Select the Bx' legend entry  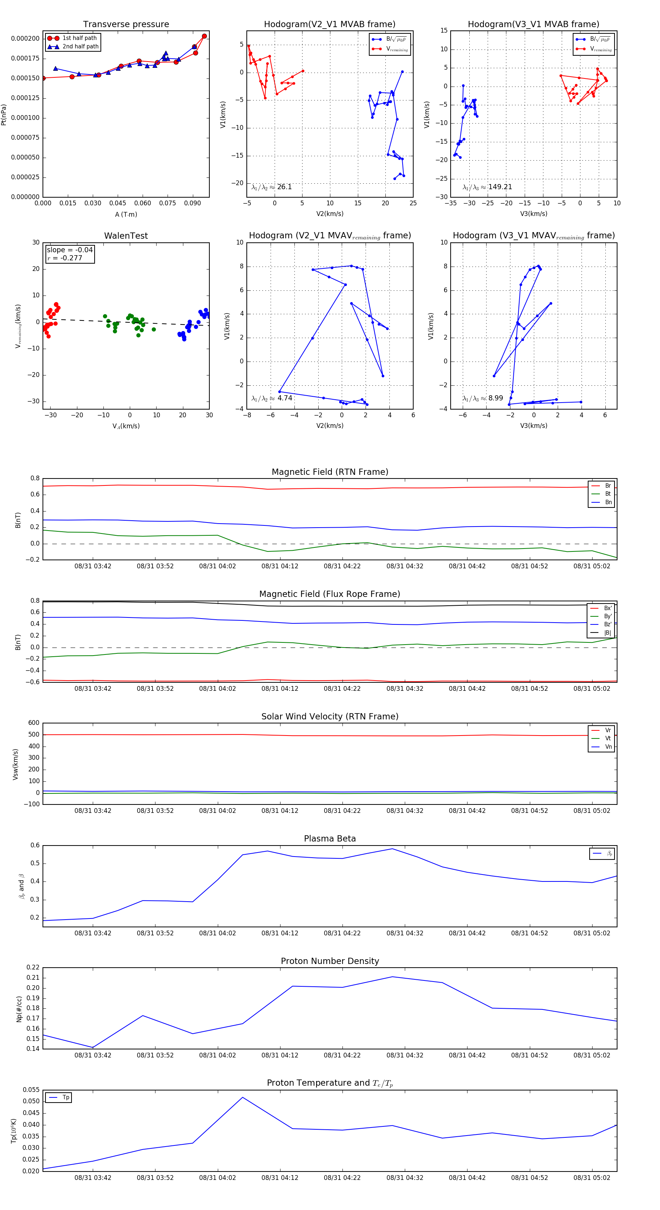click(601, 608)
